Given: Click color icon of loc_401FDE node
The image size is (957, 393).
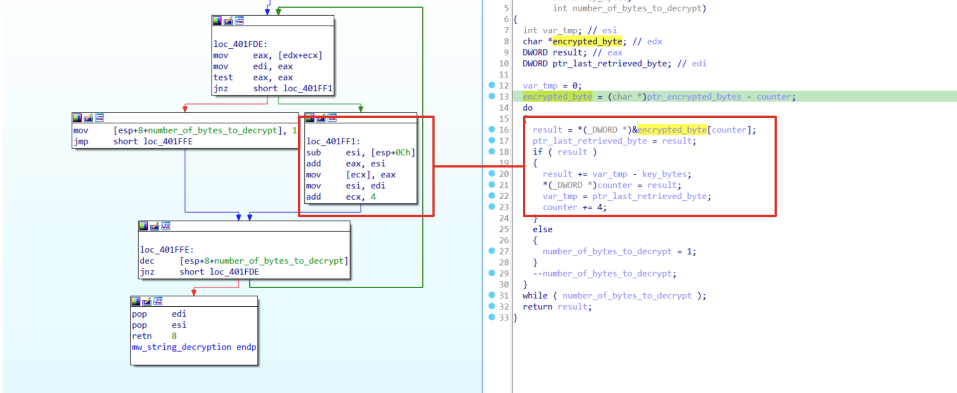Looking at the screenshot, I should click(x=217, y=20).
